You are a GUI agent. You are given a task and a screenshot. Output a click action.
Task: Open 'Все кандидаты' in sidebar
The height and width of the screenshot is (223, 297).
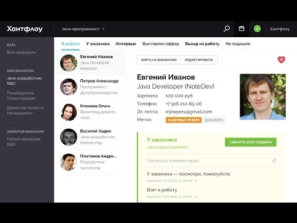[x=22, y=52]
